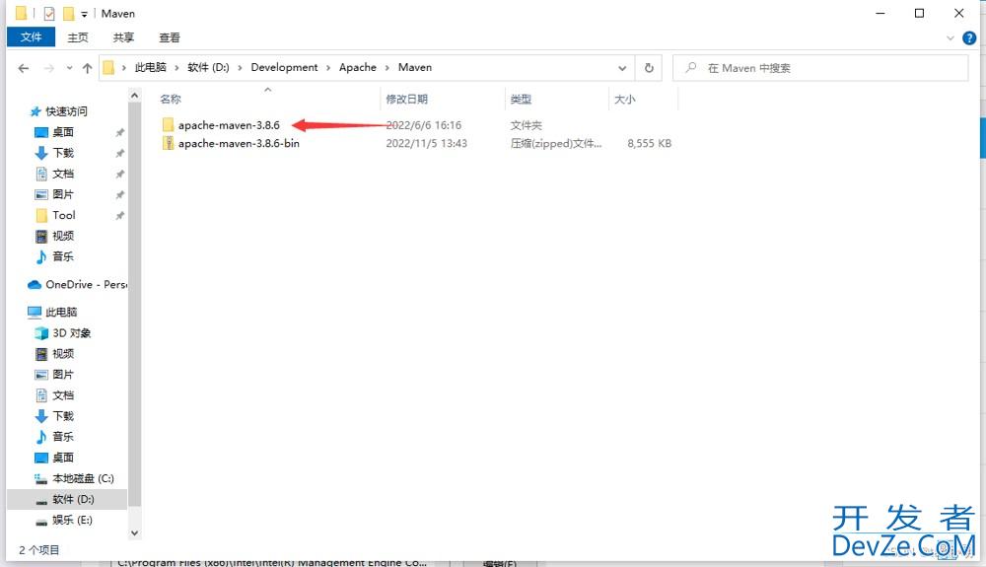Open 图片 under 此电脑
Screen dimensions: 986x567
63,375
